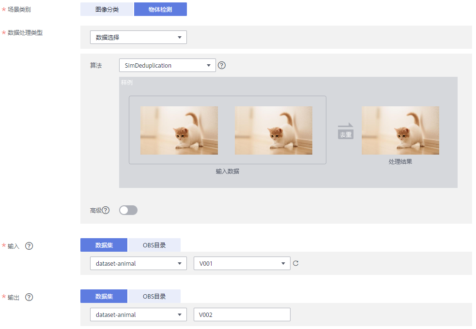The width and height of the screenshot is (476, 329).
Task: Click the 处理结果 cat thumbnail
Action: (400, 130)
